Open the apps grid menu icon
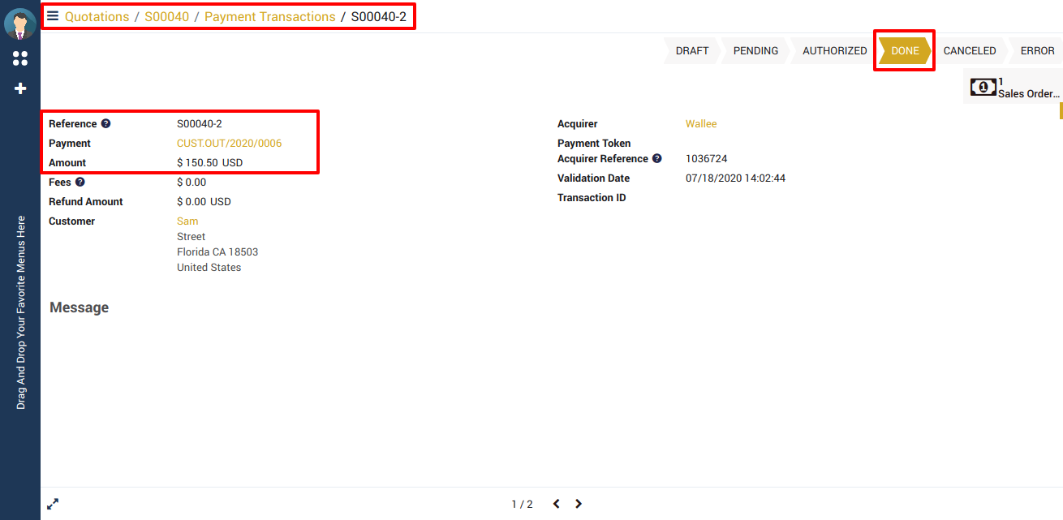The height and width of the screenshot is (520, 1063). point(20,58)
